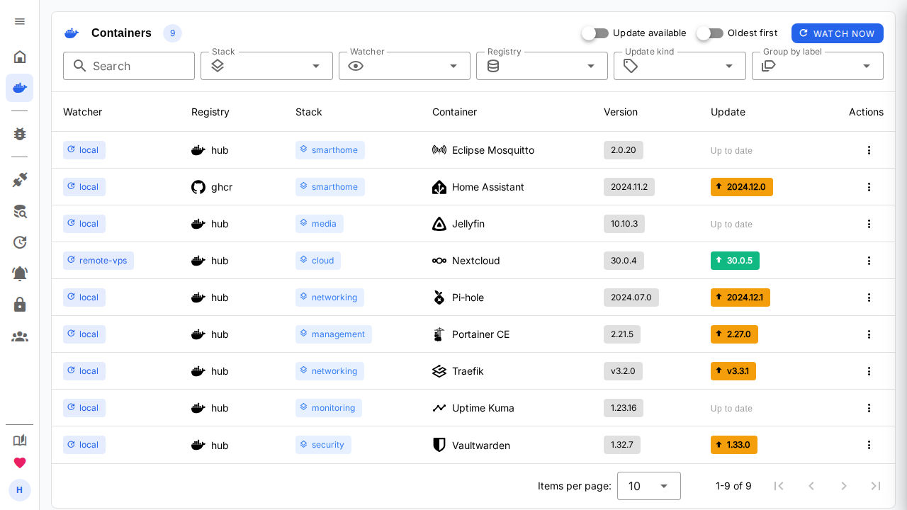Click the green 30.0.5 update badge
This screenshot has height=510, width=907.
[x=735, y=261]
